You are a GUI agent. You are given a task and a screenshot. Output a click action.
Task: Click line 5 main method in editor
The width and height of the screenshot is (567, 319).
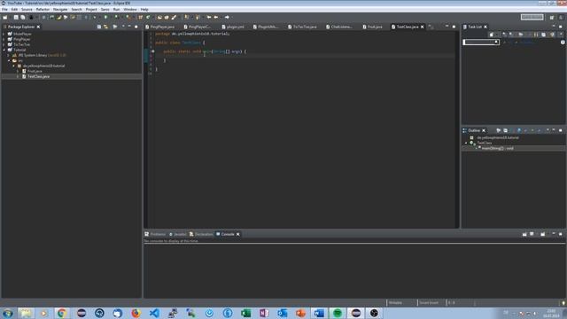pos(205,51)
